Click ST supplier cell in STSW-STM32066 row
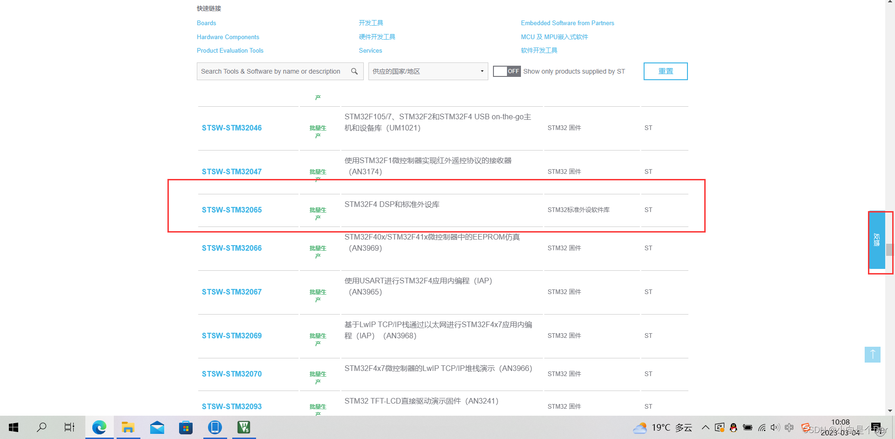The image size is (895, 439). point(648,248)
